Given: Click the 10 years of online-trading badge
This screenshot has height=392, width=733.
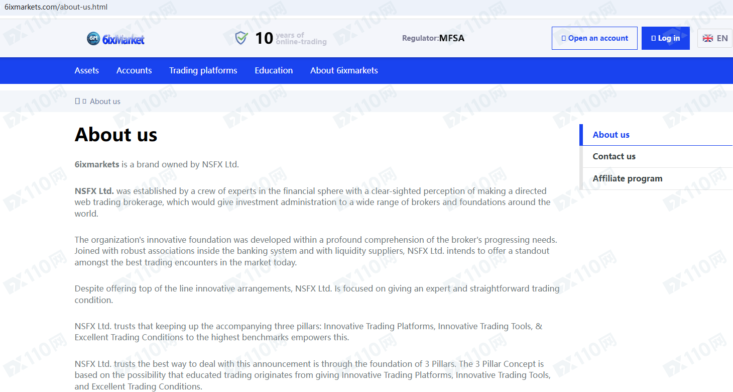Looking at the screenshot, I should (x=290, y=38).
